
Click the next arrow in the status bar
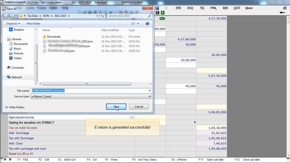pos(10,159)
